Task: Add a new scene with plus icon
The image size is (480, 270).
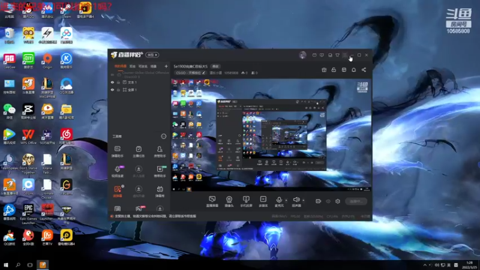Action: click(x=166, y=66)
